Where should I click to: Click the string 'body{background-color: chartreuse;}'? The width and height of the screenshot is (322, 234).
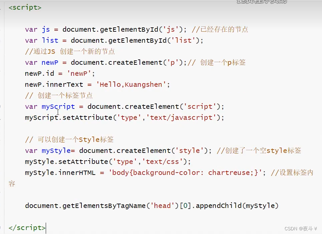point(185,173)
